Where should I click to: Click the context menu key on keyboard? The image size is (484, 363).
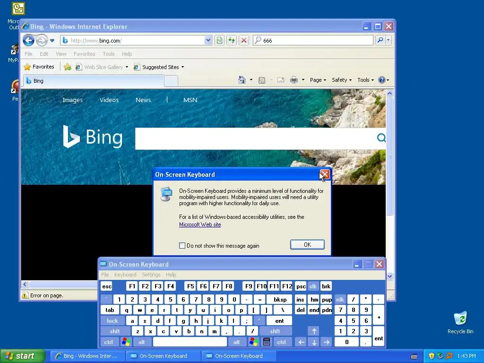pyautogui.click(x=267, y=342)
